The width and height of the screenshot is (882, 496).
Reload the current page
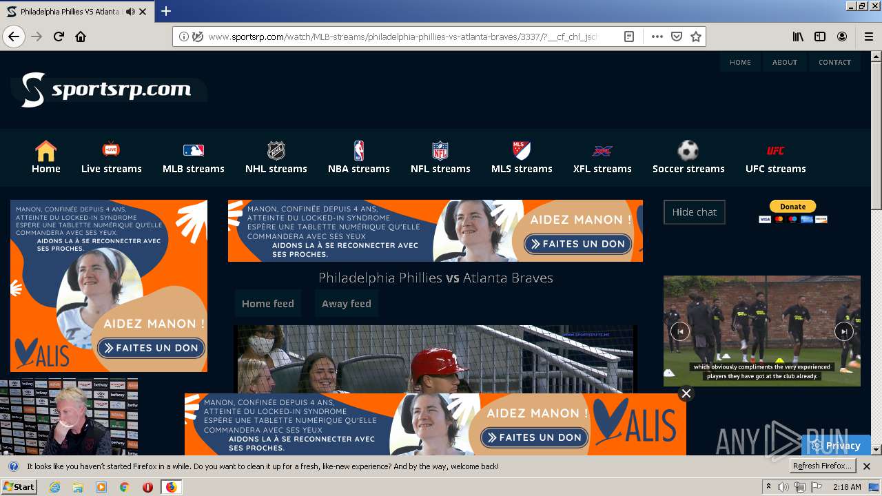pyautogui.click(x=59, y=37)
